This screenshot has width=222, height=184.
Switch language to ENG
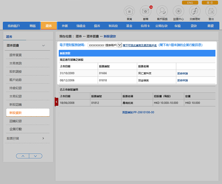pos(190,3)
